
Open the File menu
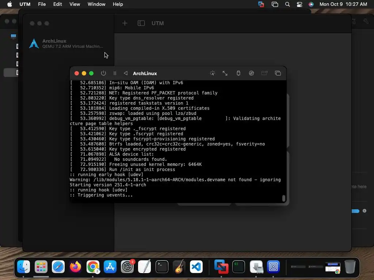(42, 4)
